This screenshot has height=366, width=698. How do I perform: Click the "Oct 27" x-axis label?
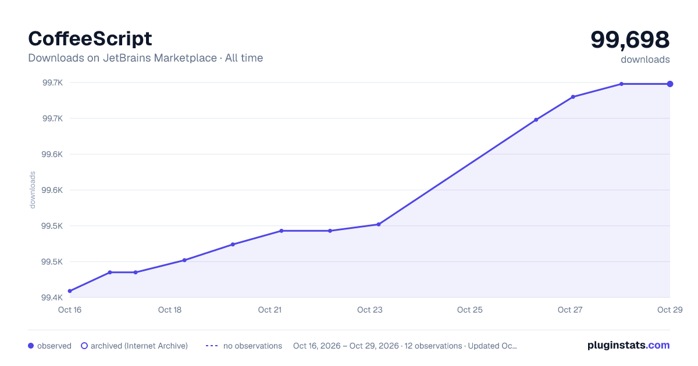(x=570, y=310)
